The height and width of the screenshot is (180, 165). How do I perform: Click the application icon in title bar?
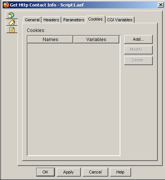click(6, 5)
